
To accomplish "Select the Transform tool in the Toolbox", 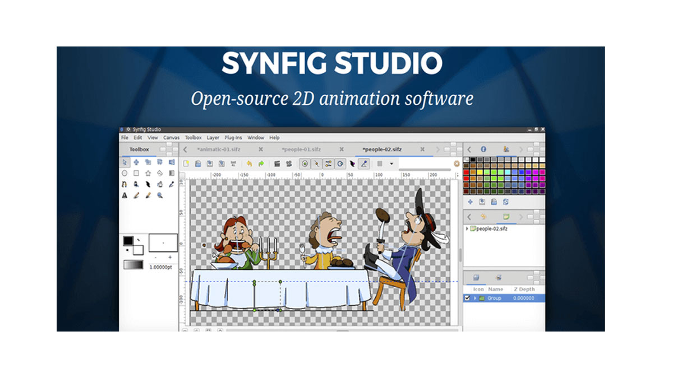I will coord(125,162).
